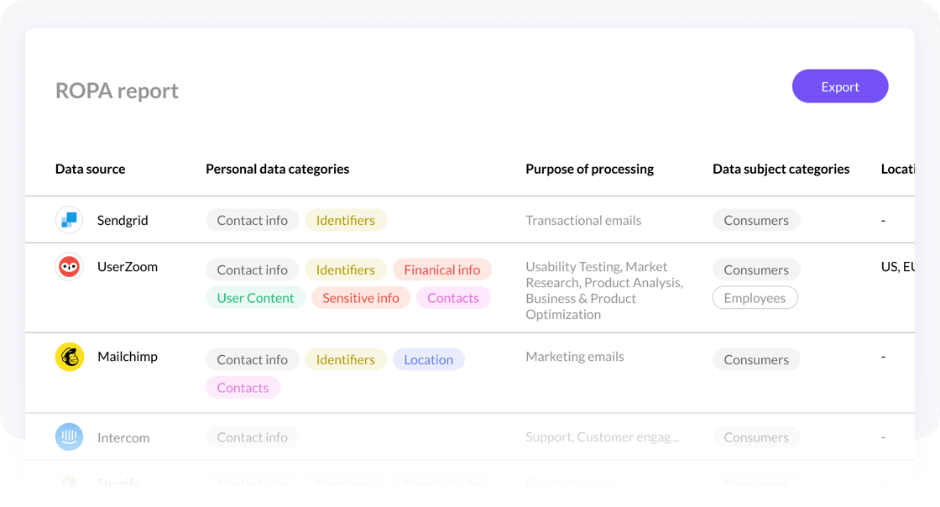Open the Mailchimp data source name
Image resolution: width=940 pixels, height=507 pixels.
click(x=127, y=357)
